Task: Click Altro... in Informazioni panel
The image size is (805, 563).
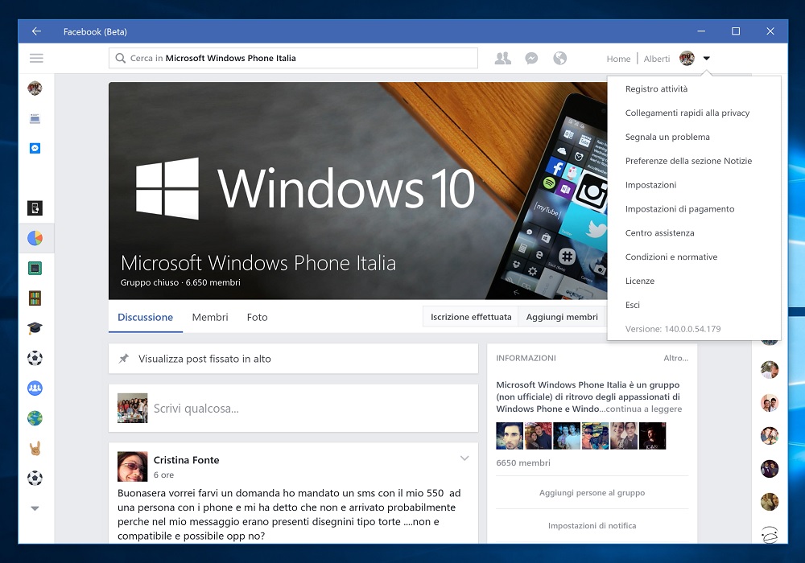Action: click(675, 358)
